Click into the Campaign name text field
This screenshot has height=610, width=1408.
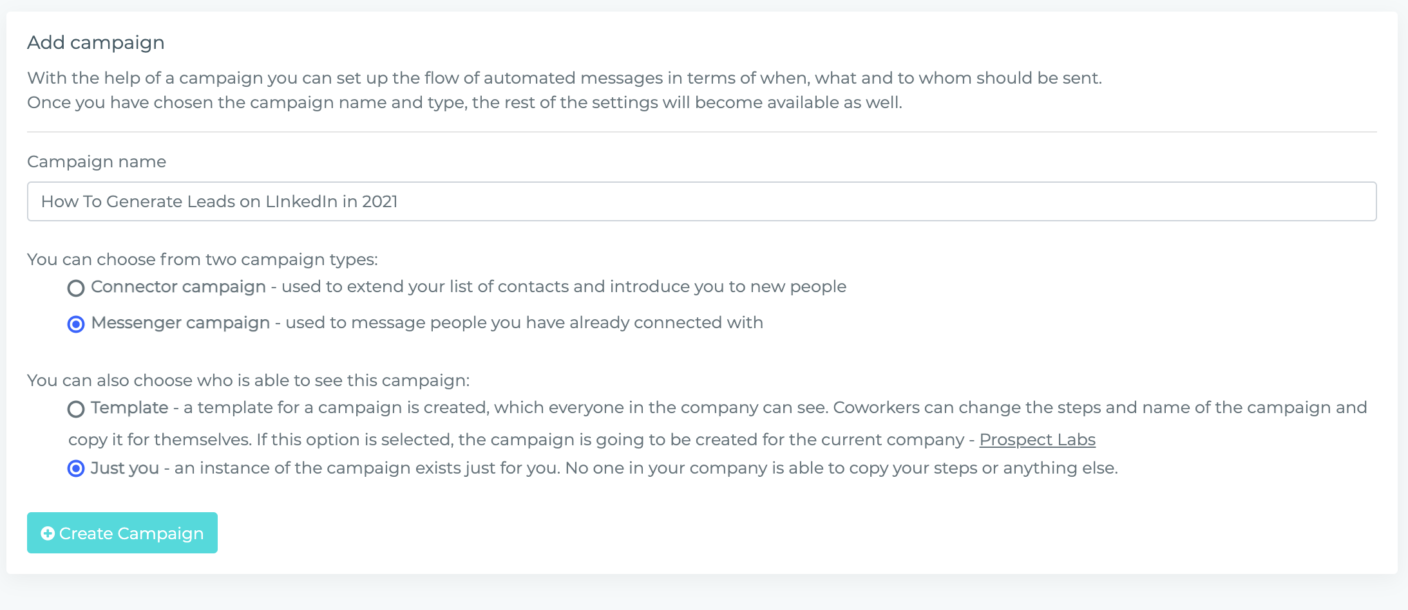pyautogui.click(x=702, y=201)
